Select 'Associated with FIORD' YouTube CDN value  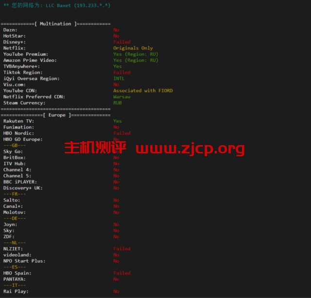(x=143, y=91)
